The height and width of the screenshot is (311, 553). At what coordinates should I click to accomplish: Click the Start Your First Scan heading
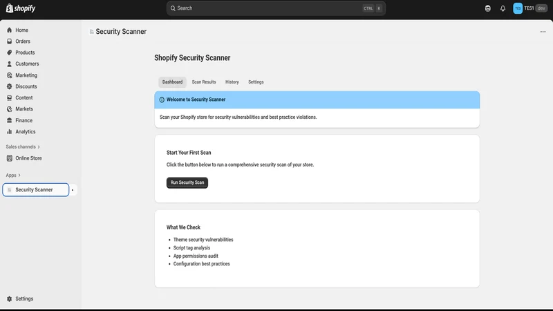click(x=189, y=153)
